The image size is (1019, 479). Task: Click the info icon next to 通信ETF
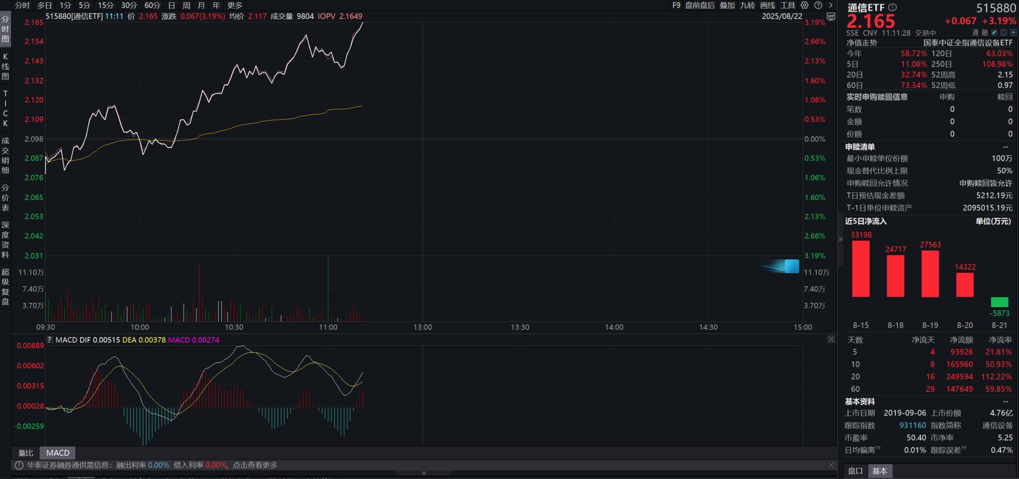coord(893,7)
